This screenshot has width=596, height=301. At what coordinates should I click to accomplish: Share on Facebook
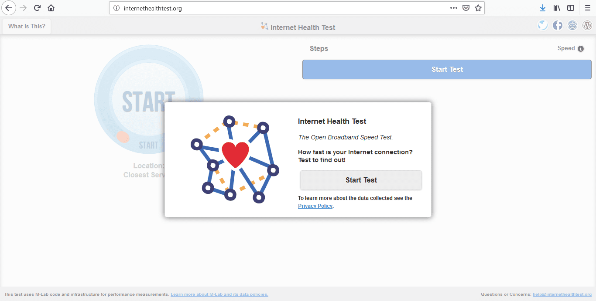pyautogui.click(x=558, y=25)
